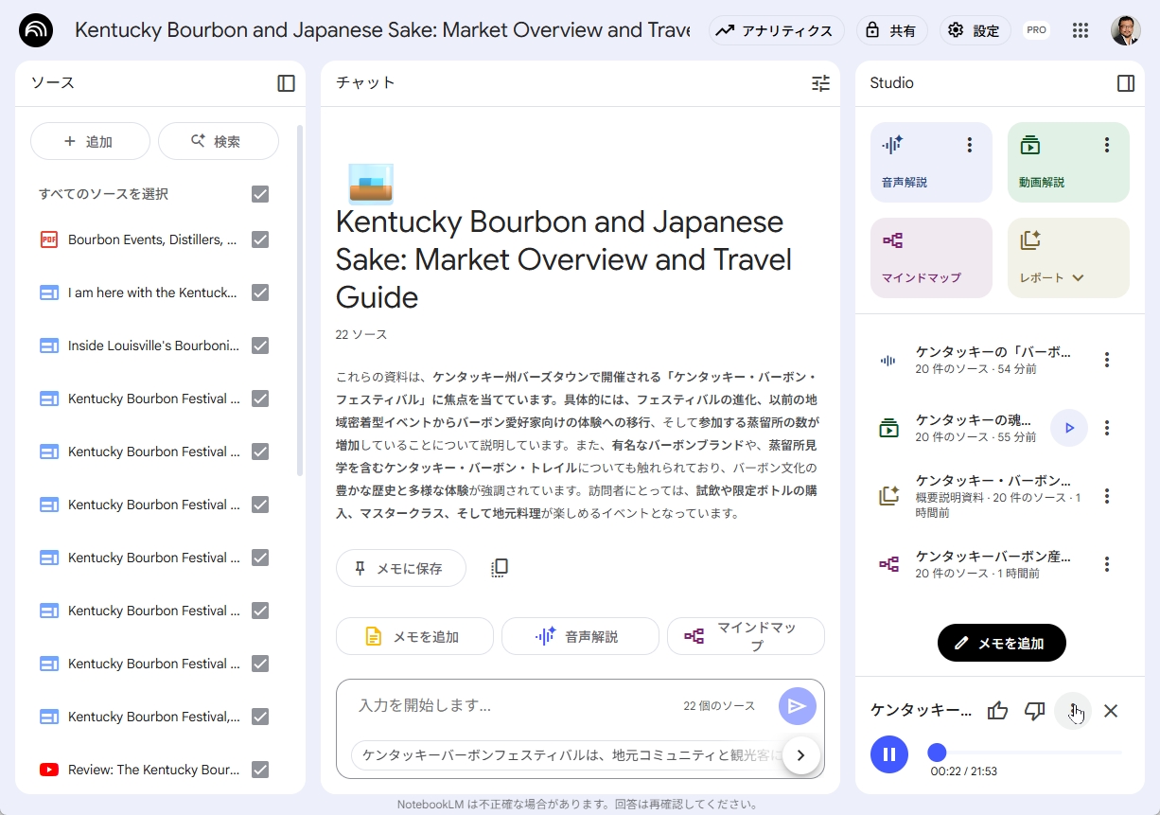This screenshot has height=815, width=1160.
Task: Click メモに保存 button
Action: click(401, 568)
